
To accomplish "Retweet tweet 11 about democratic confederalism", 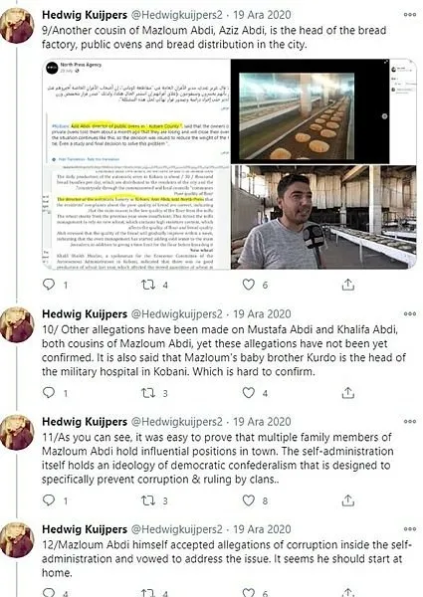I will point(147,500).
